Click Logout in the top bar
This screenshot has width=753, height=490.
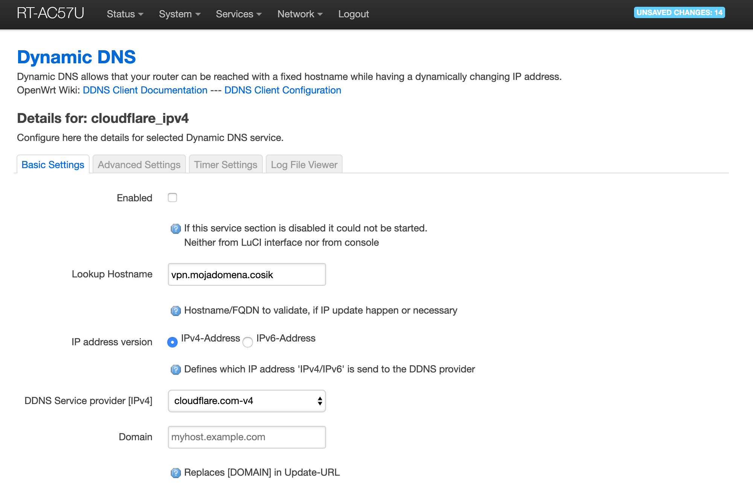click(354, 14)
